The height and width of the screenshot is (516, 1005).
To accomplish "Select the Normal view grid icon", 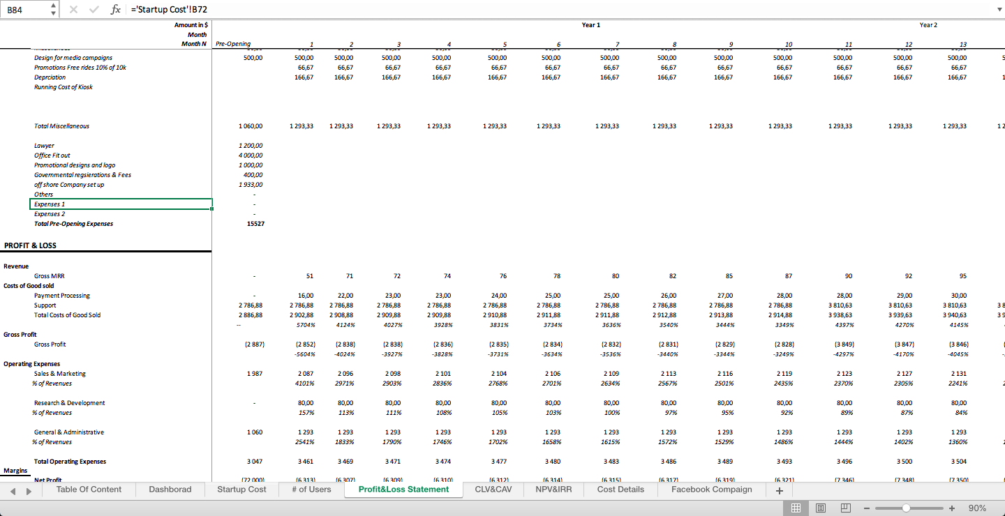I will click(796, 508).
